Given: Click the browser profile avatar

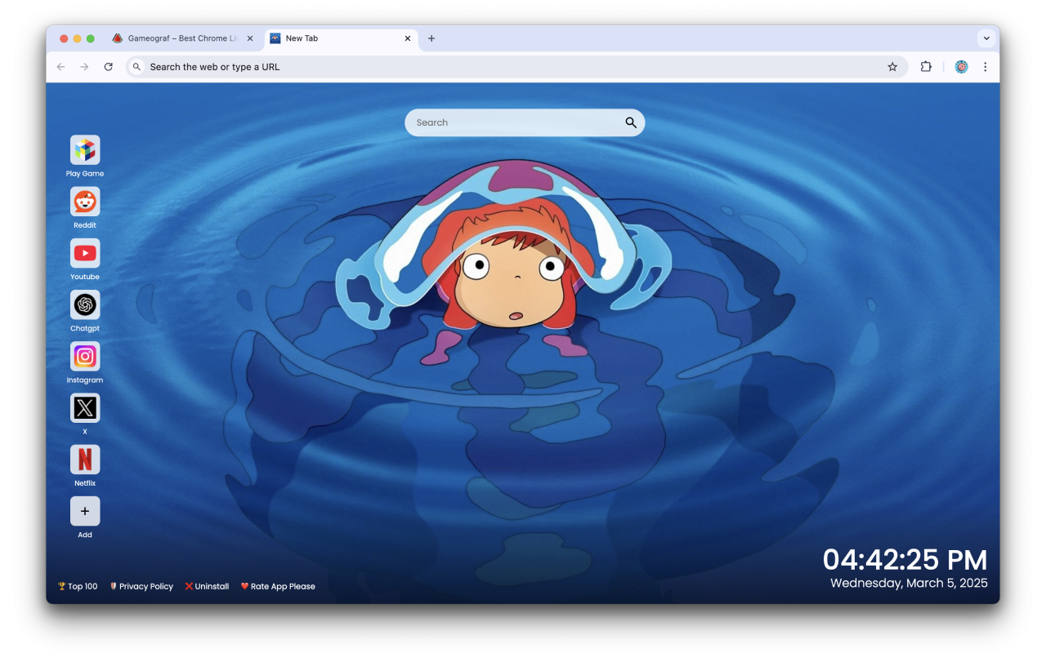Looking at the screenshot, I should [961, 66].
